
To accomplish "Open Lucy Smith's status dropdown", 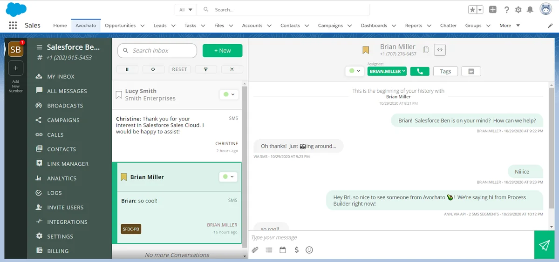I will [x=228, y=94].
